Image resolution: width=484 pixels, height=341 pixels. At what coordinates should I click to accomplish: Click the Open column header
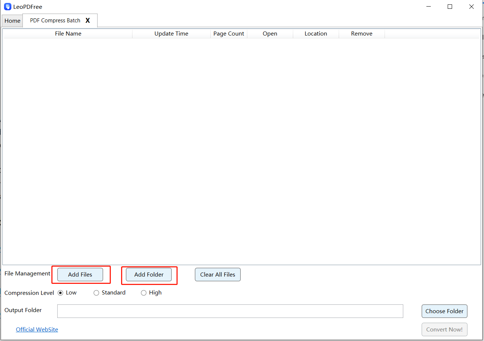270,33
